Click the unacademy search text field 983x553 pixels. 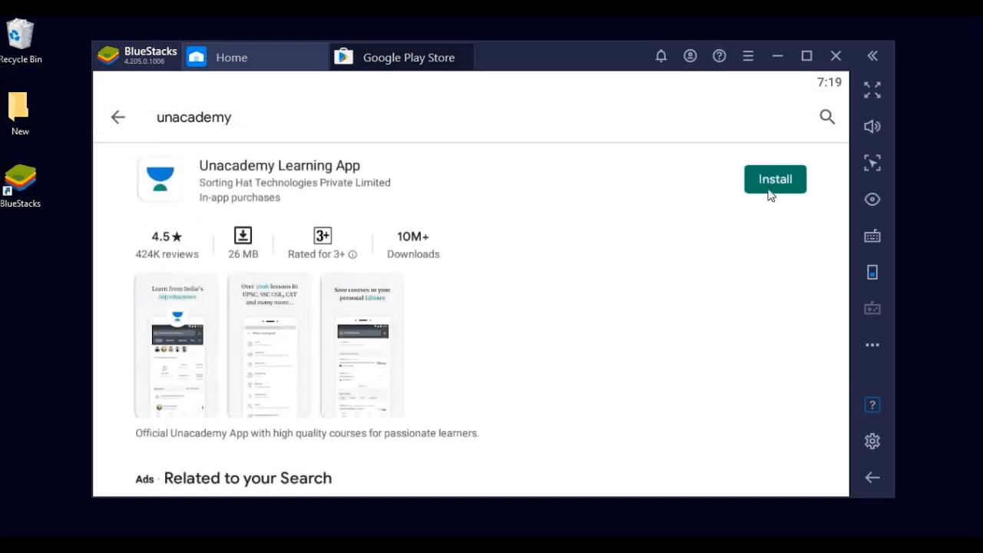click(x=461, y=118)
